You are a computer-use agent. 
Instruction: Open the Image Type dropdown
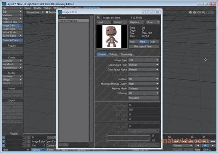[144, 60]
